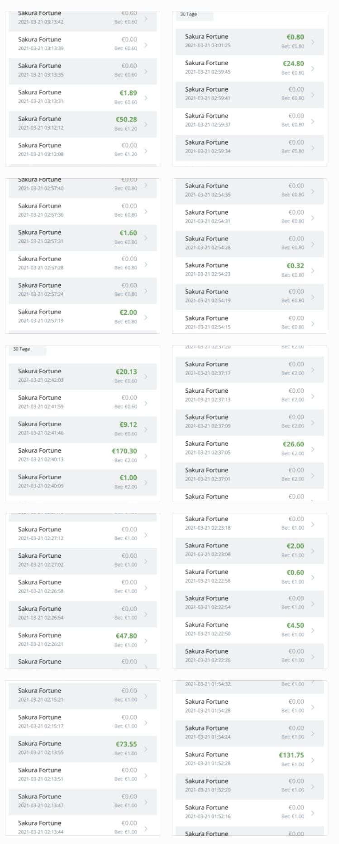Click the chevron on the €73.55 win row
This screenshot has height=844, width=339.
146,749
